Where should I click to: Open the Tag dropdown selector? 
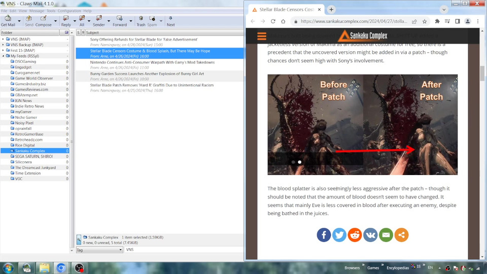click(x=99, y=250)
